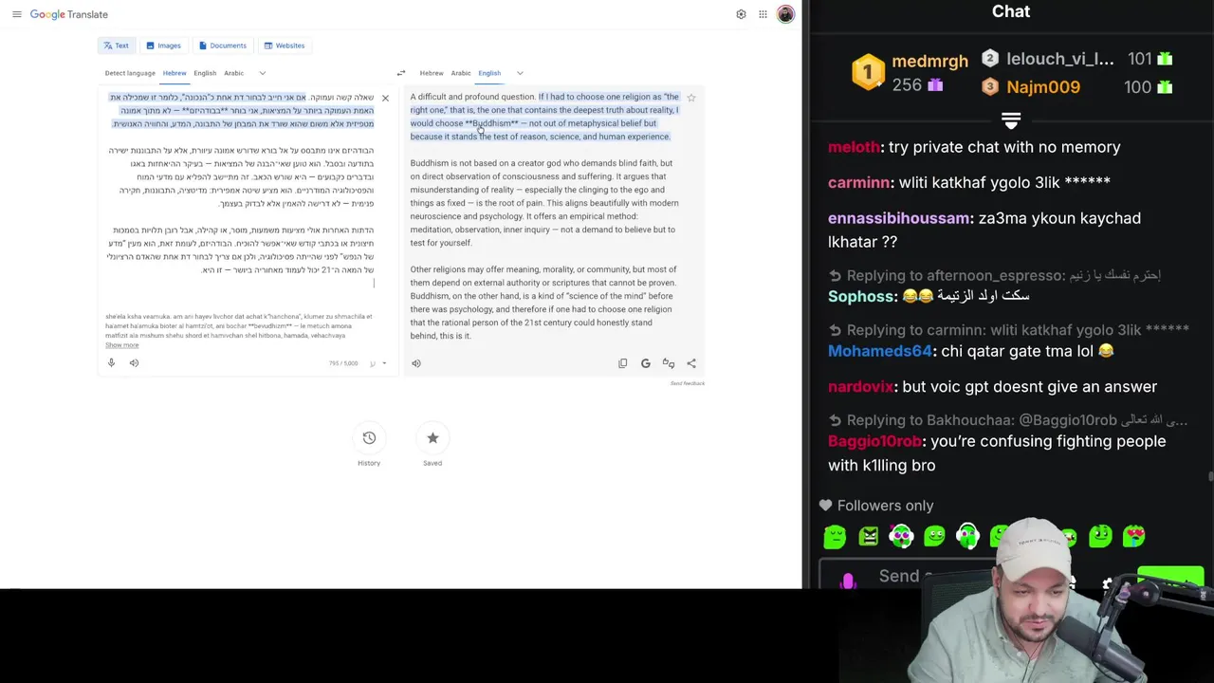Screen dimensions: 1214x683
Task: Click the Google Translate logo
Action: coord(69,14)
